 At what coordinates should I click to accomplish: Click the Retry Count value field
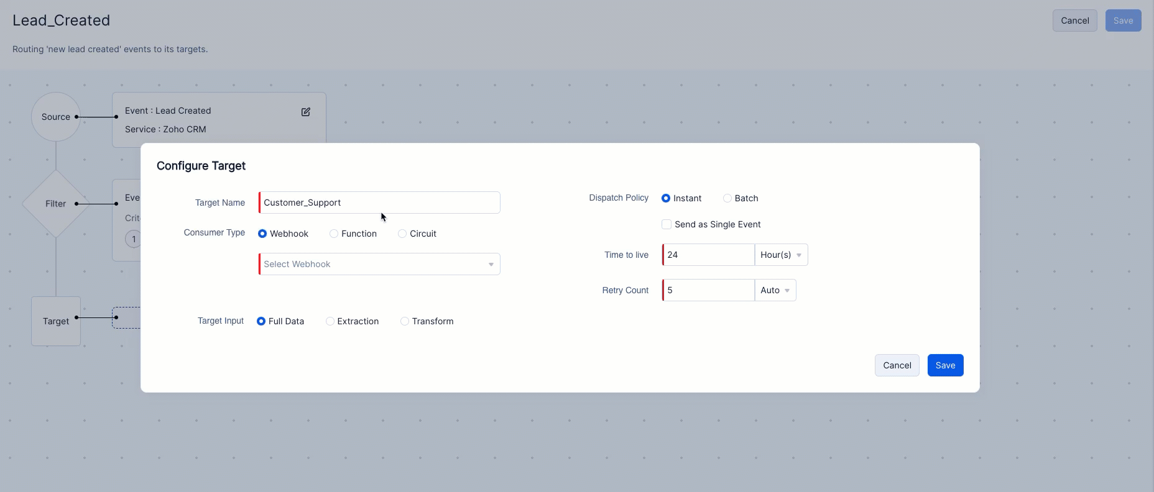(x=708, y=290)
